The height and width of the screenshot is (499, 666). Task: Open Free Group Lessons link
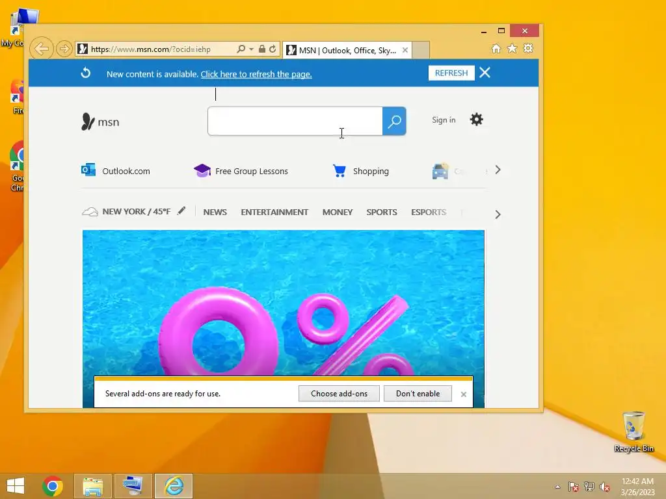[252, 171]
